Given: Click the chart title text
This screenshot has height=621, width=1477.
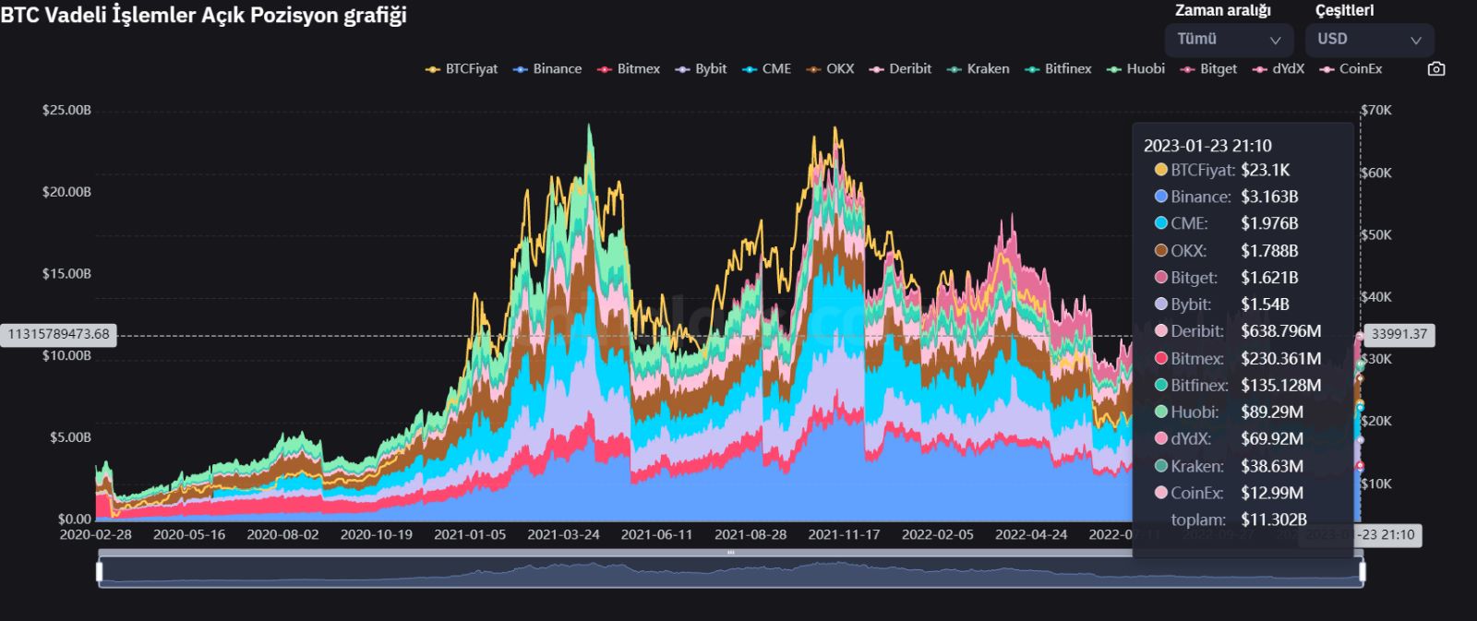Looking at the screenshot, I should click(203, 16).
